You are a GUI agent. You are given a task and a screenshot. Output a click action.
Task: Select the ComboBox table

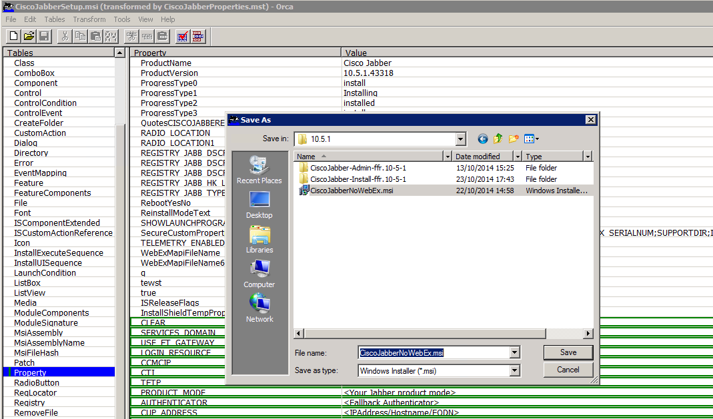click(59, 73)
